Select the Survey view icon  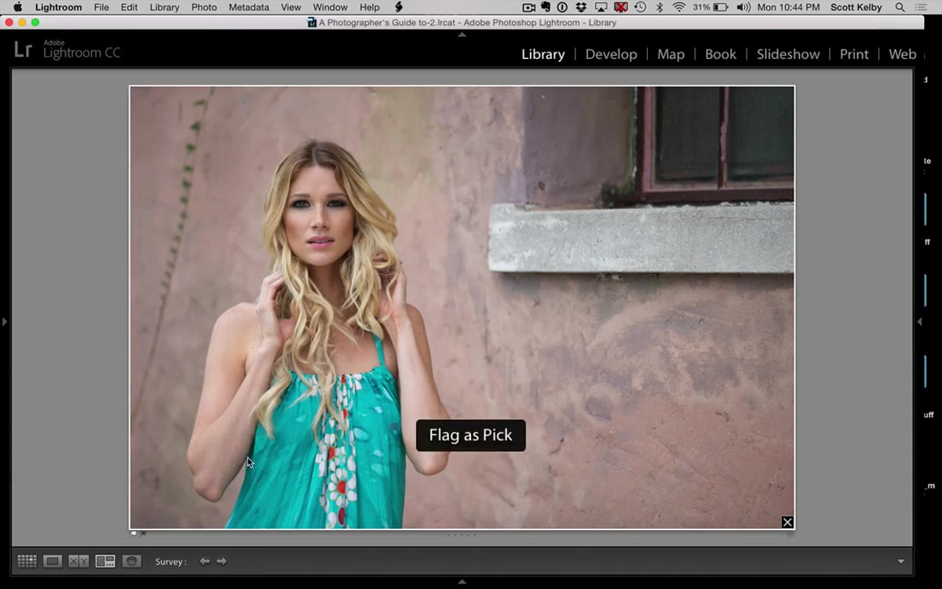(x=105, y=562)
